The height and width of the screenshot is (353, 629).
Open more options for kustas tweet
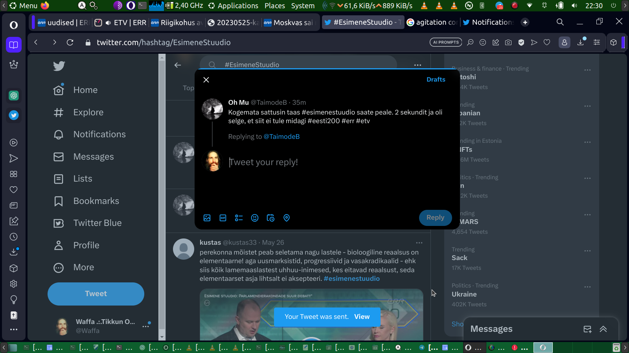(x=419, y=243)
